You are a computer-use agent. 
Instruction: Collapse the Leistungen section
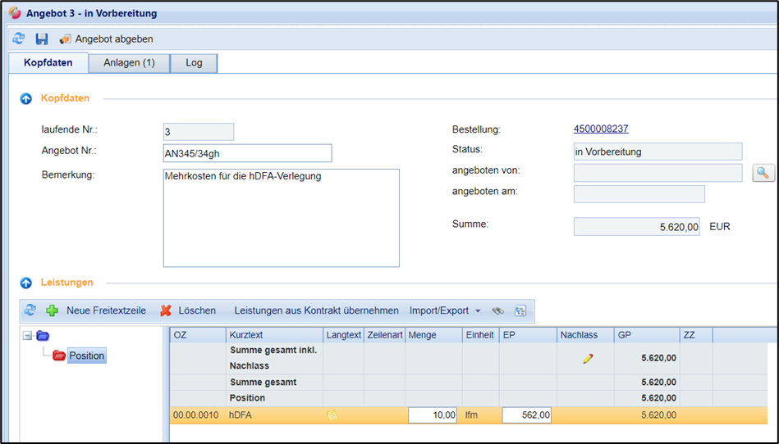(x=25, y=283)
